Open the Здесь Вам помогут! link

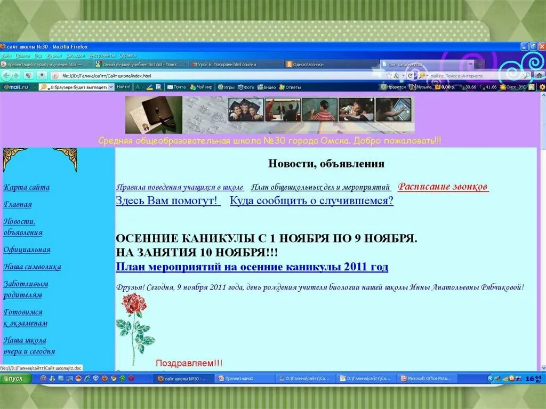pos(168,201)
